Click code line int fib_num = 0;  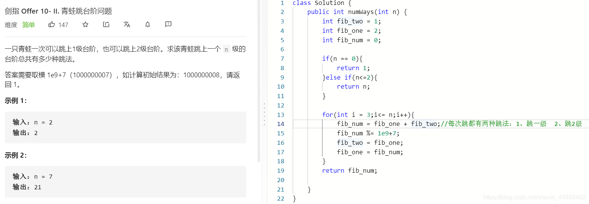pyautogui.click(x=352, y=40)
